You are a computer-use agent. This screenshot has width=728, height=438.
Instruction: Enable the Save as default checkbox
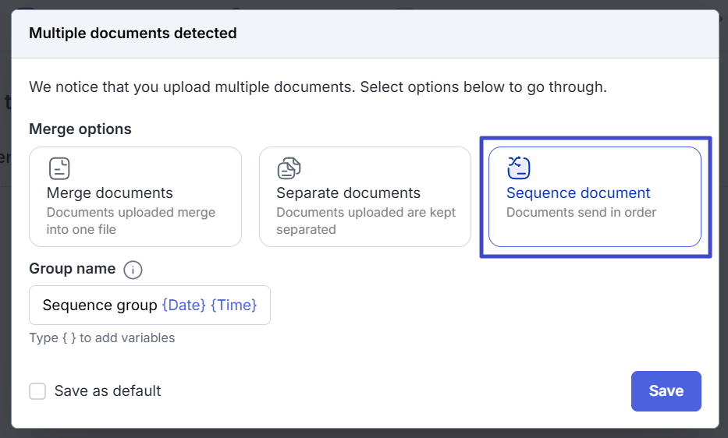37,391
